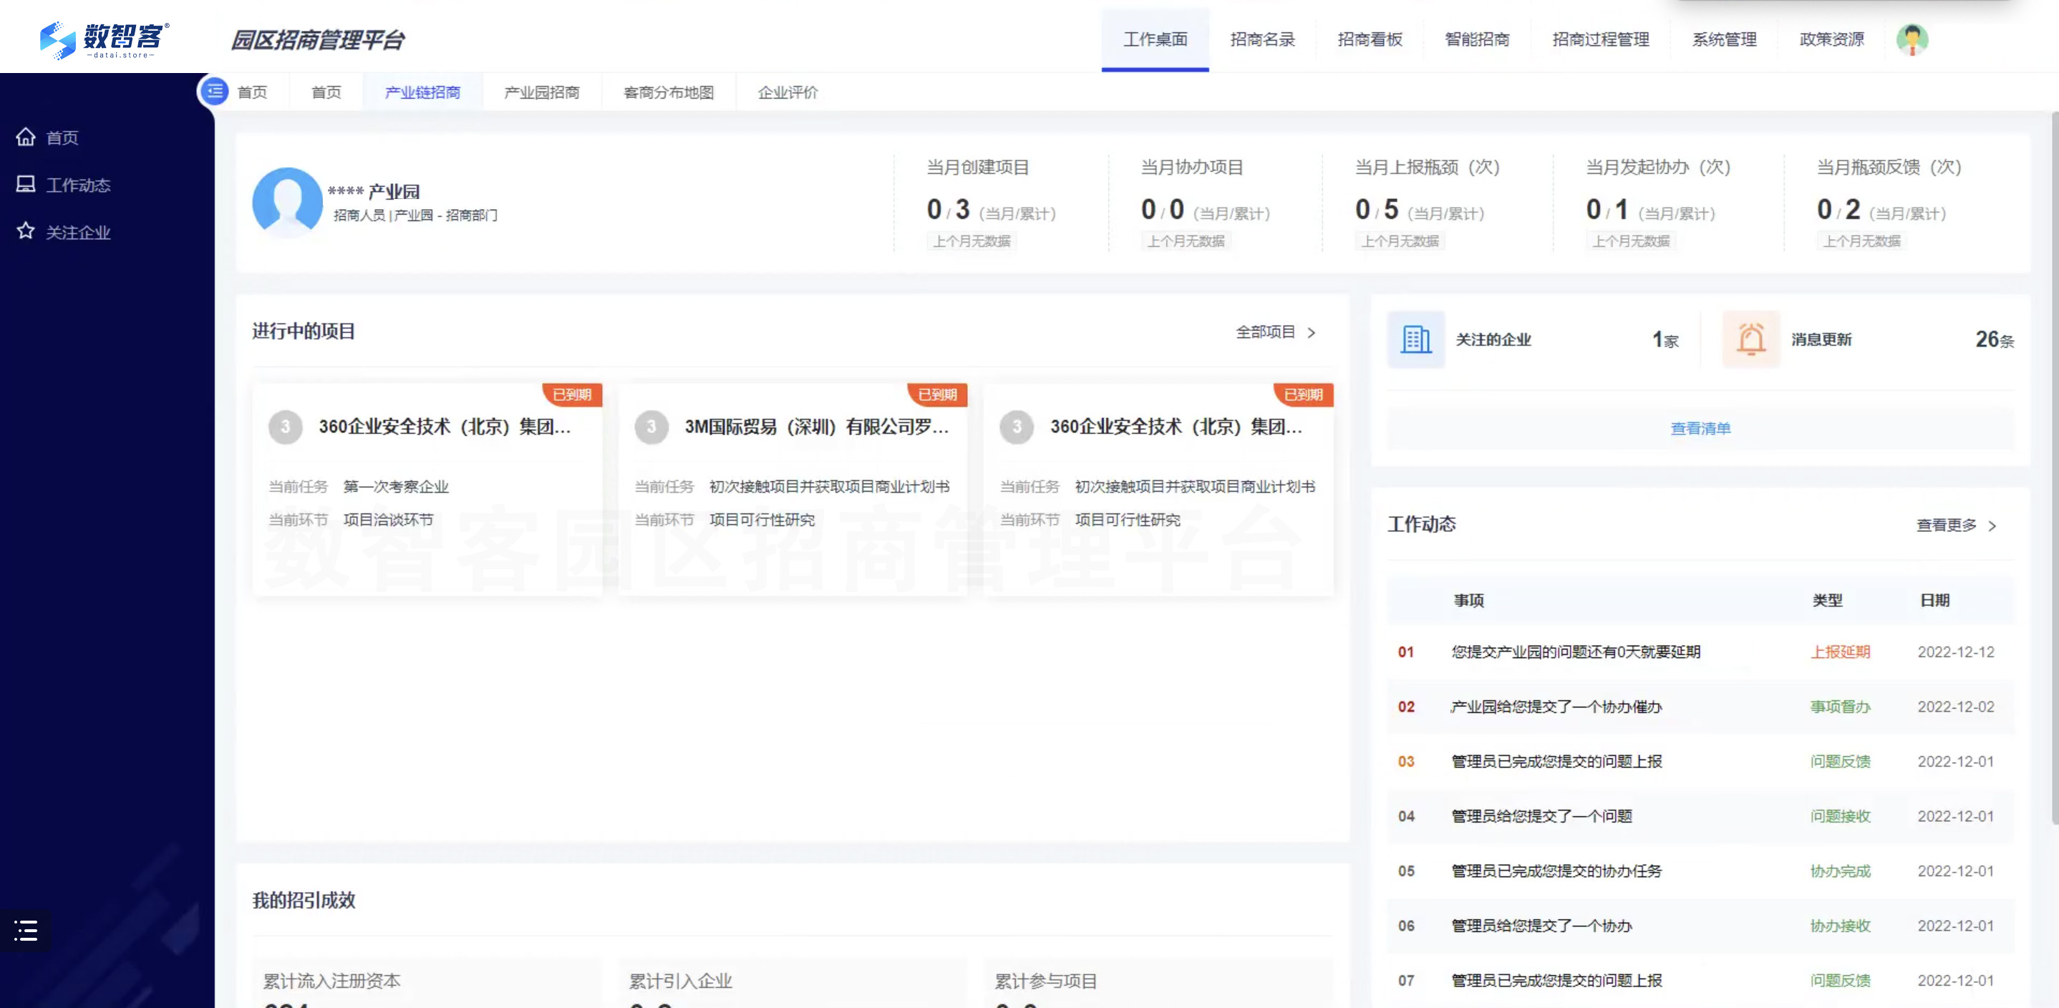Open 招商看板 menu

[x=1369, y=39]
